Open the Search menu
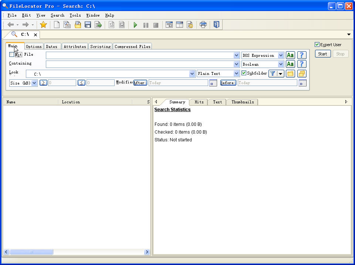 coord(58,16)
